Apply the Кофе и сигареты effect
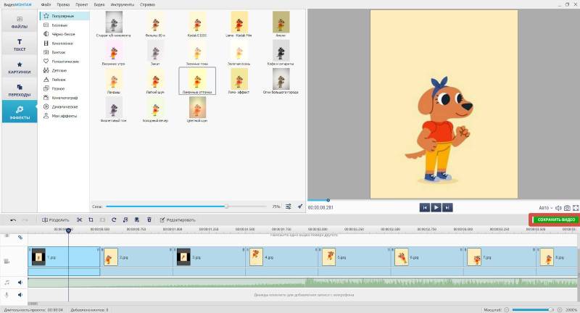The image size is (580, 313). (281, 51)
